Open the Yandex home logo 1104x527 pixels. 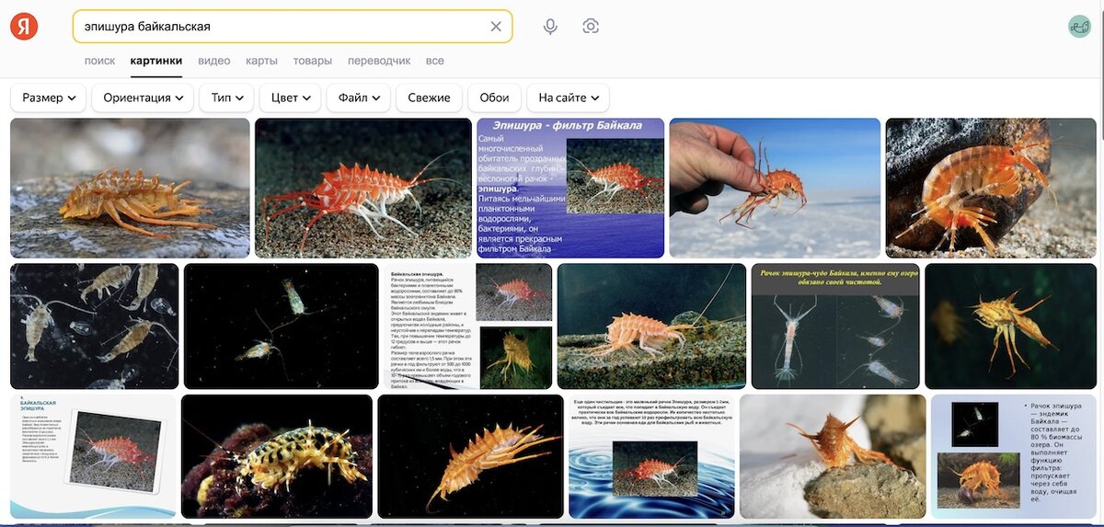point(24,27)
